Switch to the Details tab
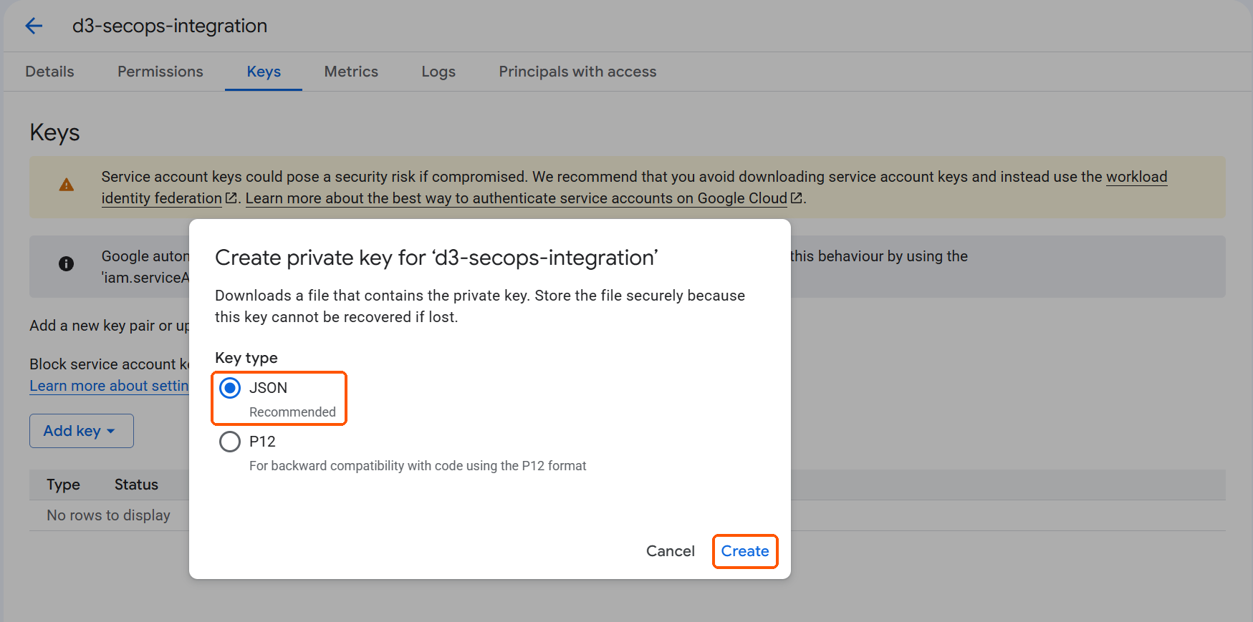Screen dimensions: 1253x622 (x=49, y=72)
